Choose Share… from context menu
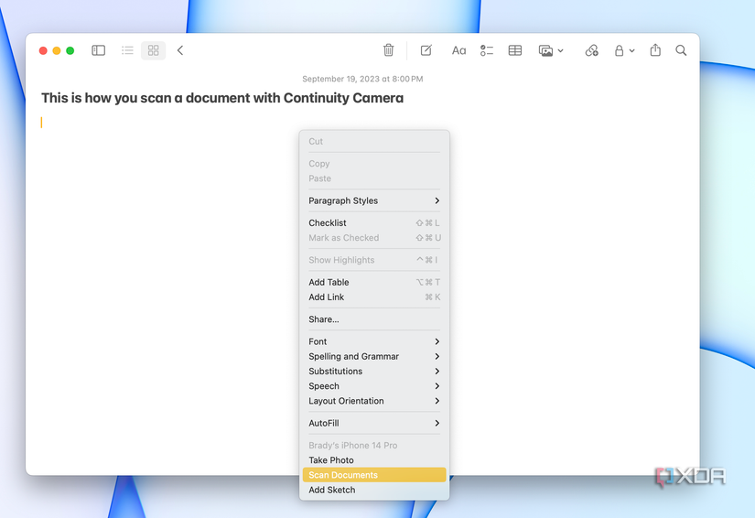This screenshot has width=755, height=518. coord(374,319)
